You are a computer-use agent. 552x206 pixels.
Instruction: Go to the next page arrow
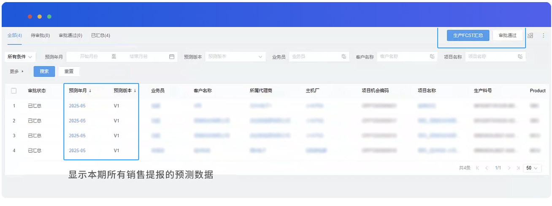tap(509, 168)
